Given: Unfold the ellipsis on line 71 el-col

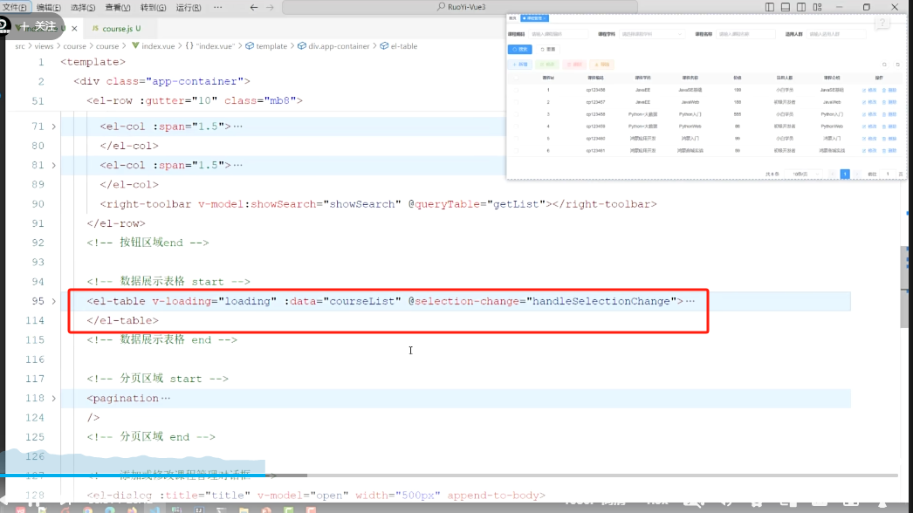Looking at the screenshot, I should (237, 127).
